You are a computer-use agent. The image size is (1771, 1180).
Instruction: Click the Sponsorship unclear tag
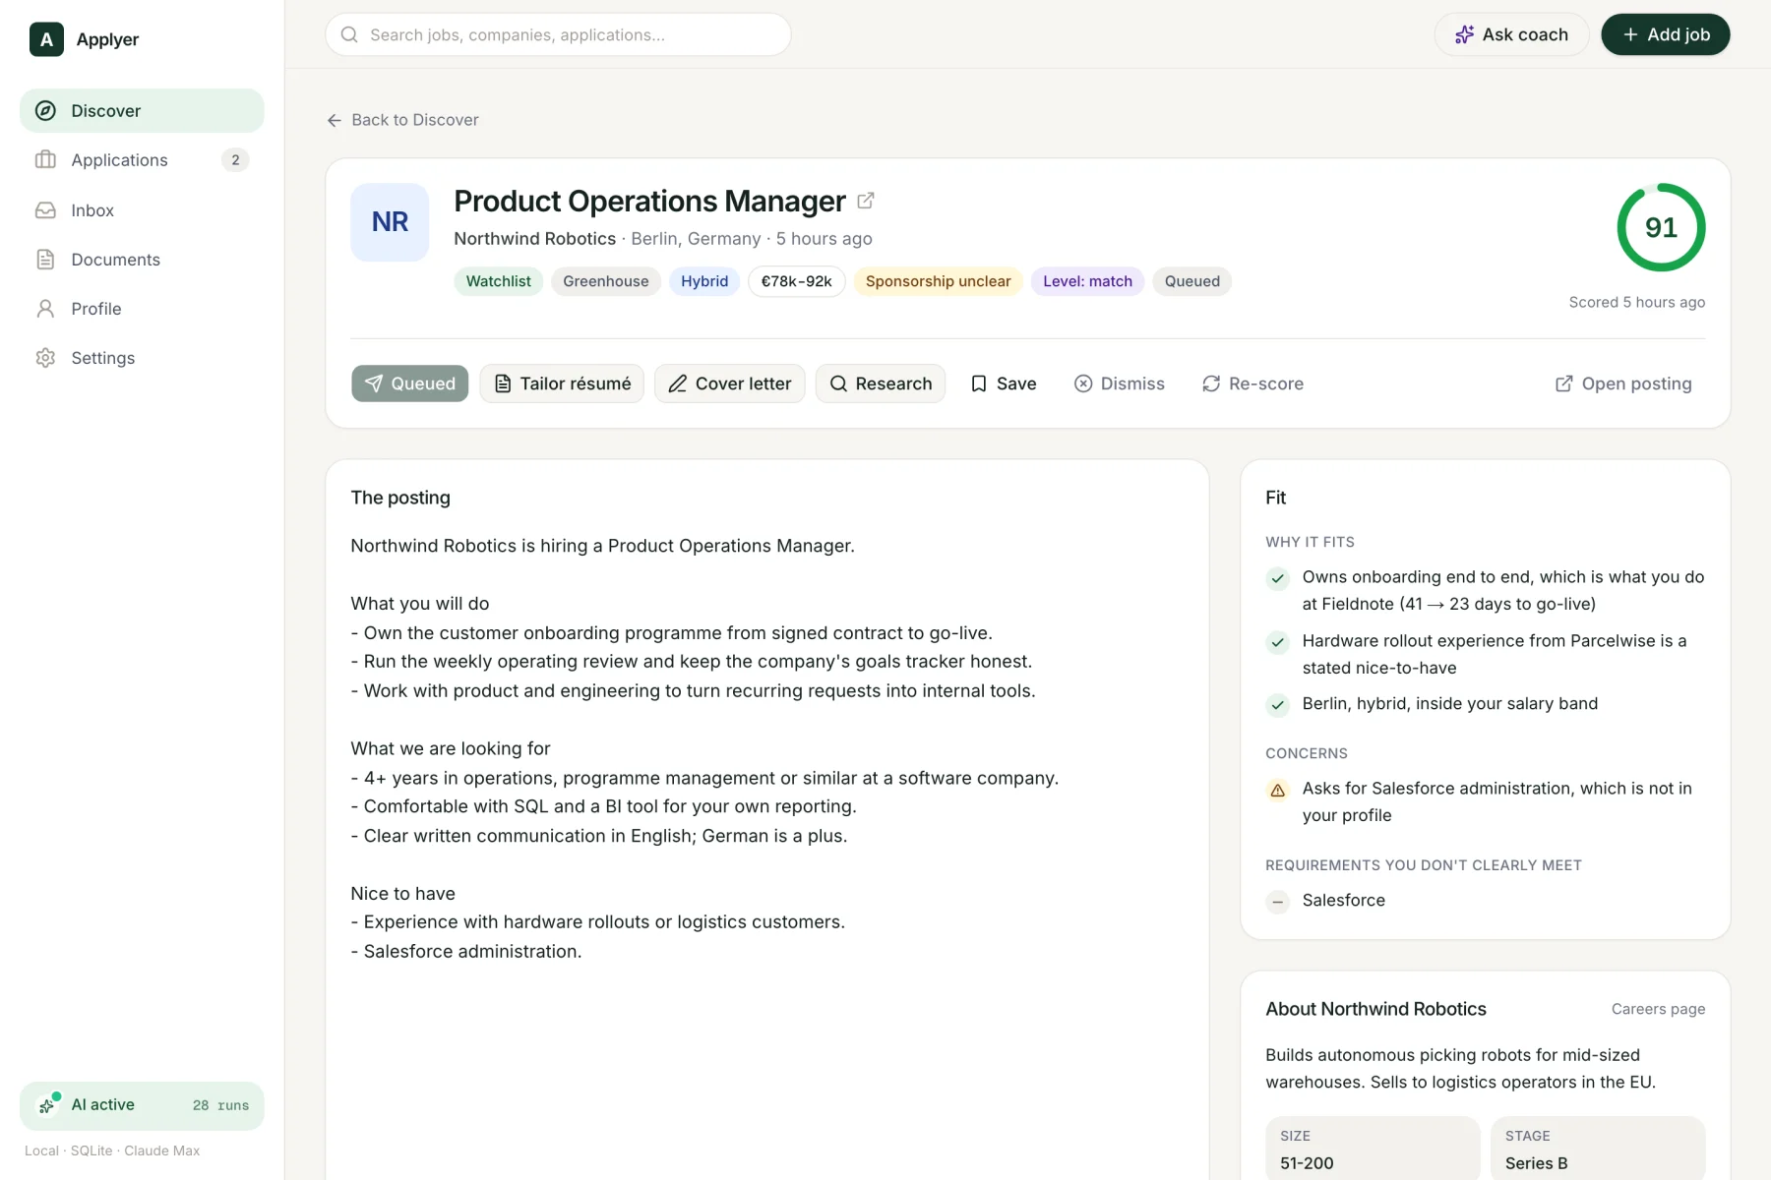click(x=938, y=281)
